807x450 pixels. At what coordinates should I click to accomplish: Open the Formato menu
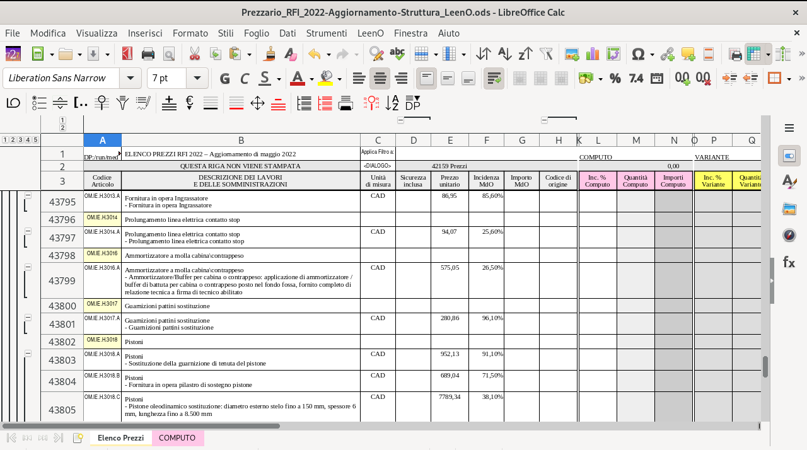pos(190,33)
